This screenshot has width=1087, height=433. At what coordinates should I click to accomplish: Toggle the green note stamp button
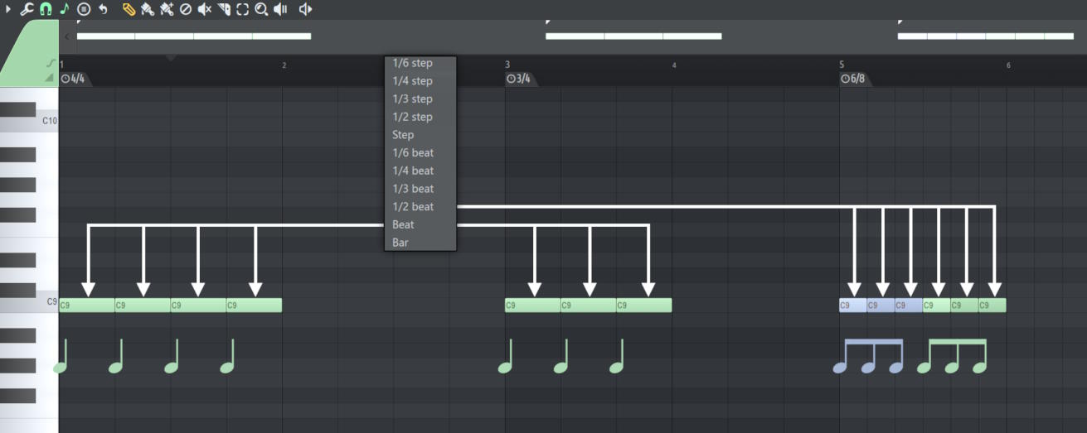65,9
